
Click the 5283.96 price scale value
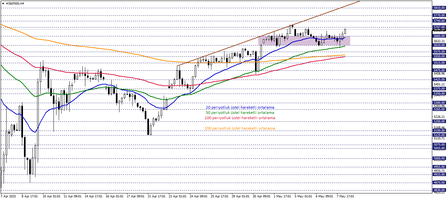439,106
